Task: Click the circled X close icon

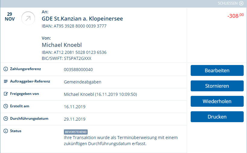Action: point(241,3)
